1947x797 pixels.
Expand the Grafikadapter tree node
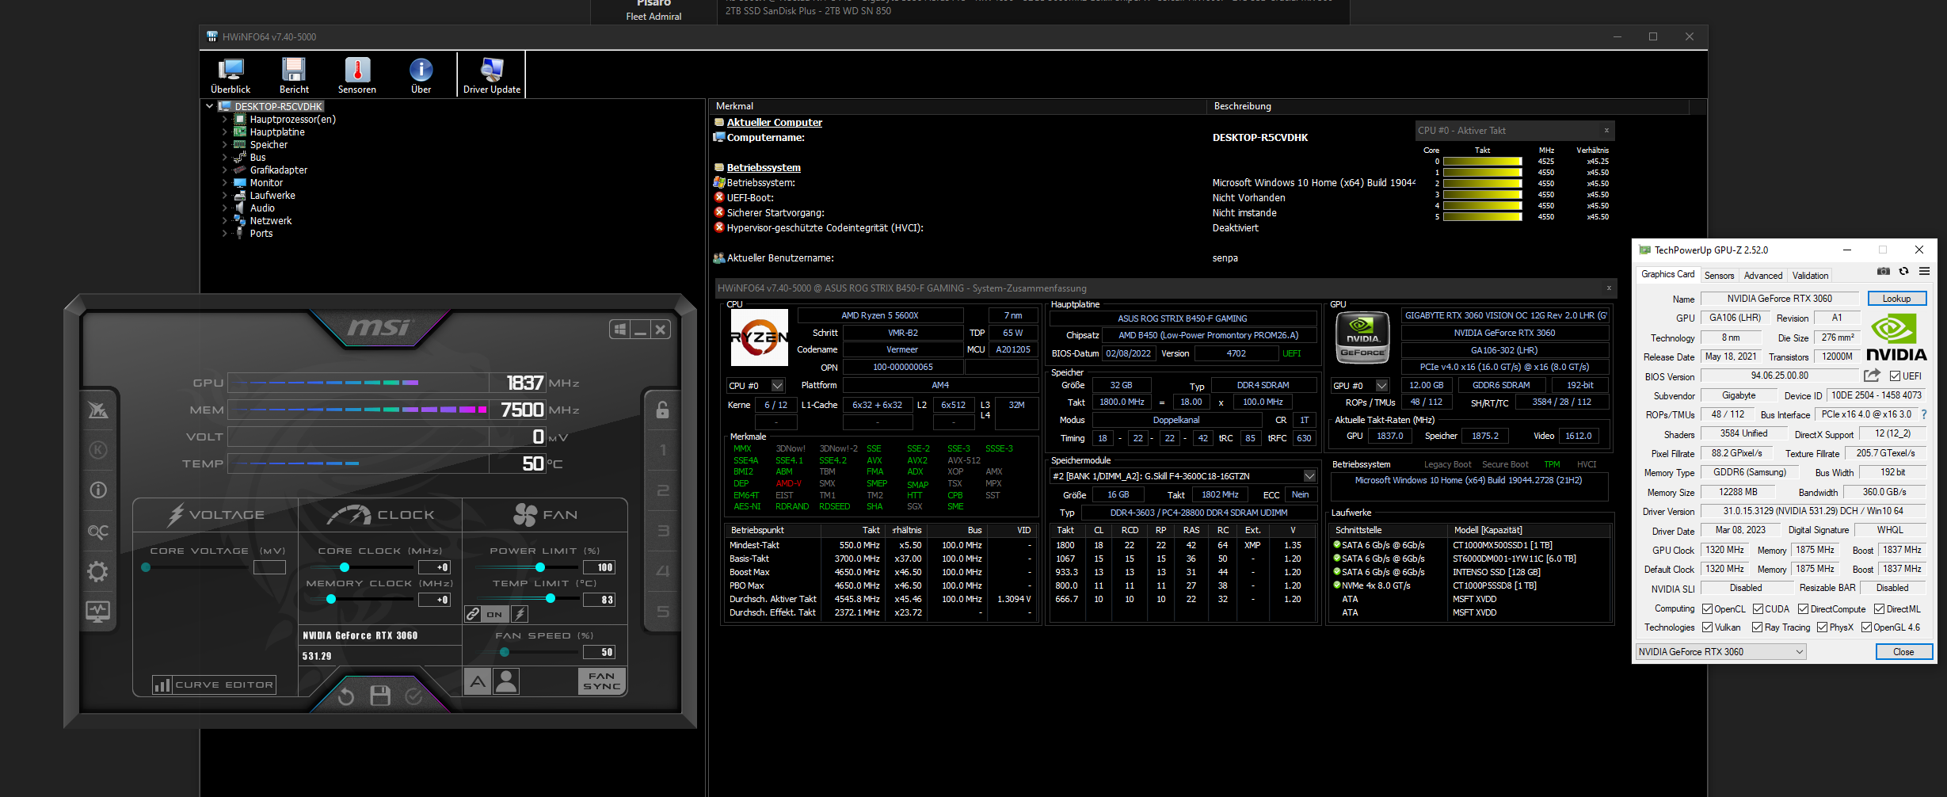point(225,170)
